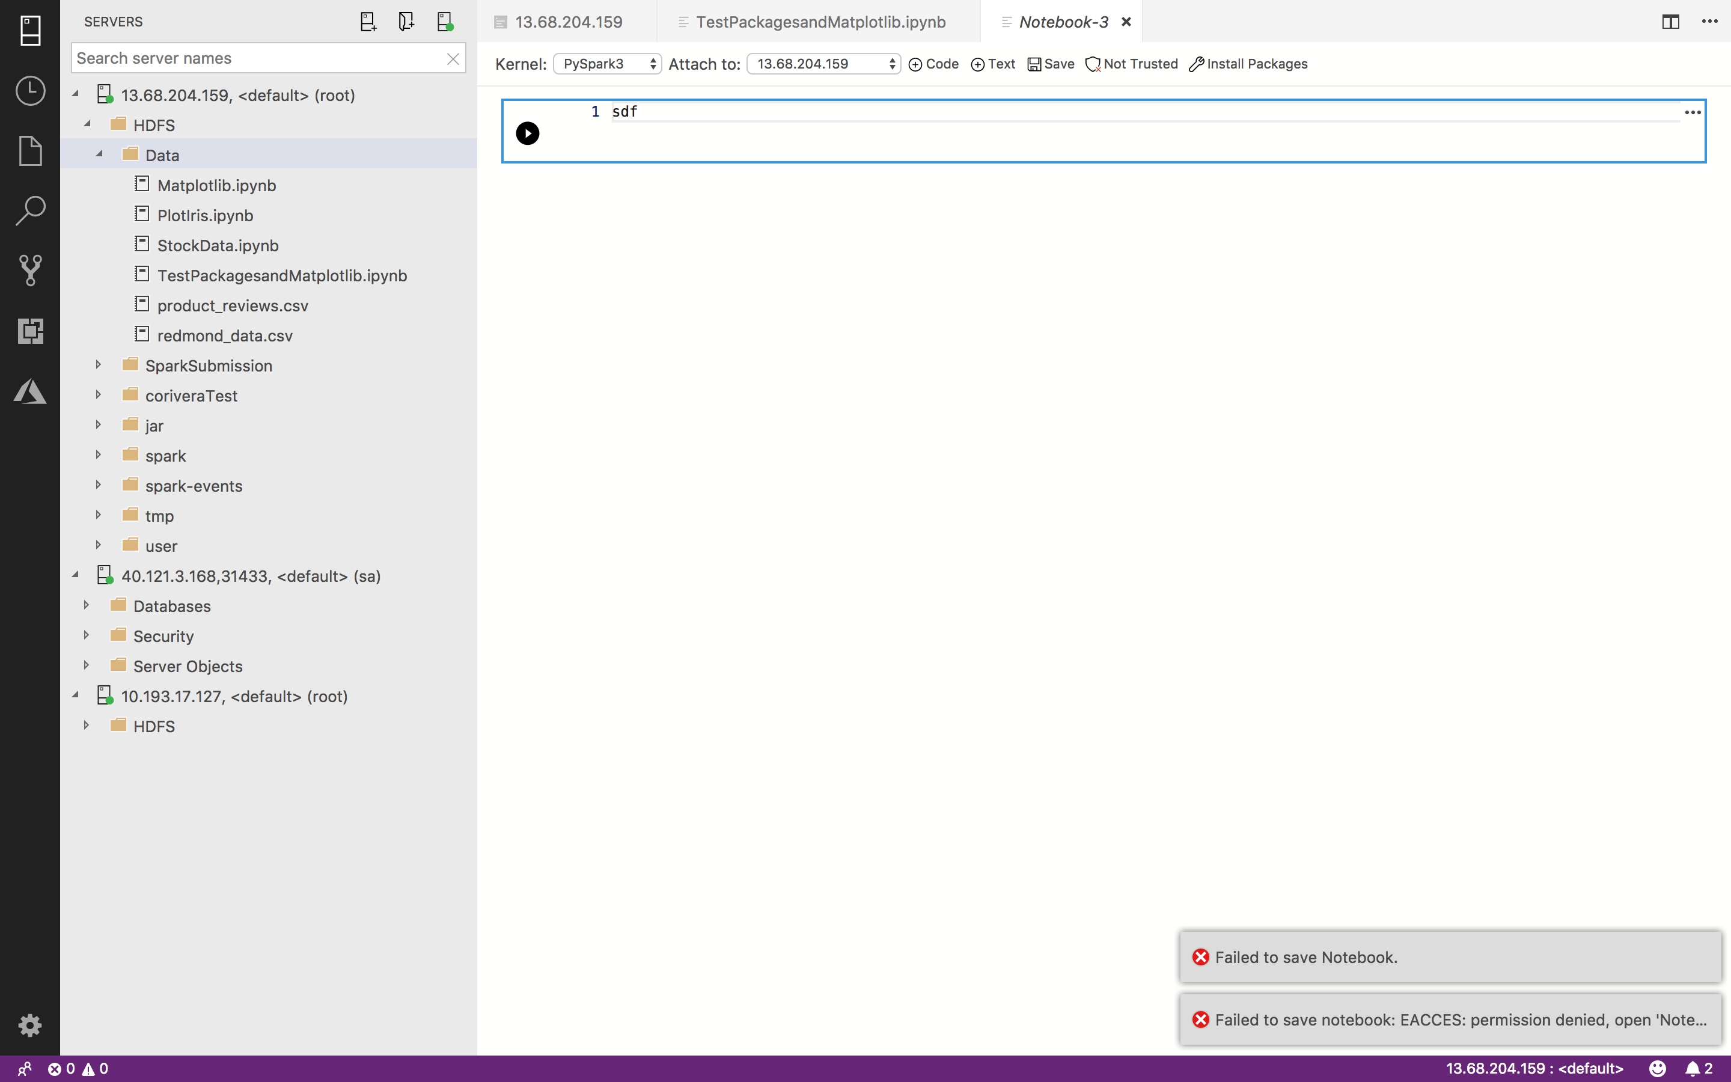Open notifications from the bell icon
Image resolution: width=1731 pixels, height=1082 pixels.
pyautogui.click(x=1693, y=1068)
